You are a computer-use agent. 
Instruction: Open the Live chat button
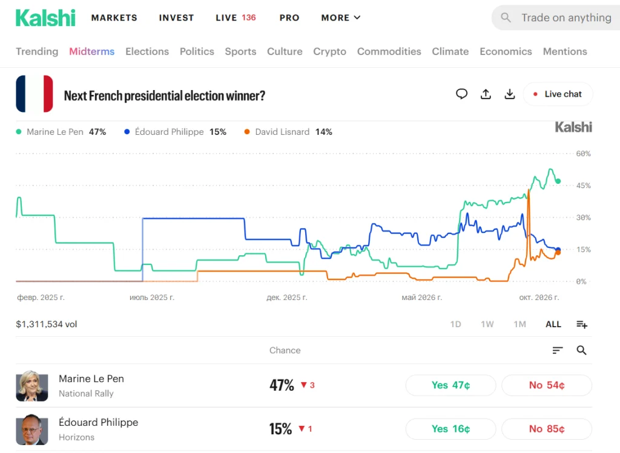coord(558,94)
